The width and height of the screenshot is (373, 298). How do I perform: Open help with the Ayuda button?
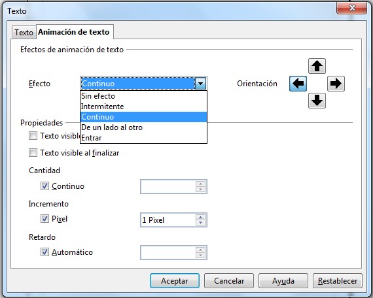pyautogui.click(x=283, y=281)
